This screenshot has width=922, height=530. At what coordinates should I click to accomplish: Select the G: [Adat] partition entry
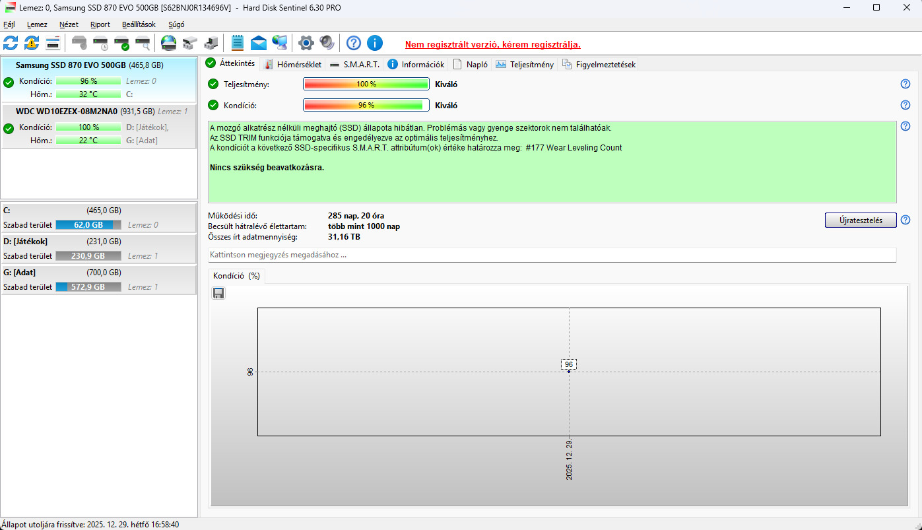(x=99, y=279)
